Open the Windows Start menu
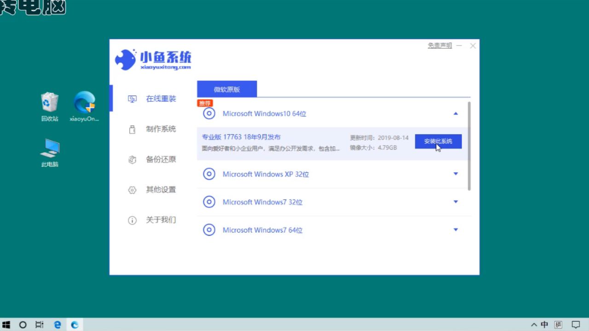This screenshot has height=331, width=589. click(6, 325)
